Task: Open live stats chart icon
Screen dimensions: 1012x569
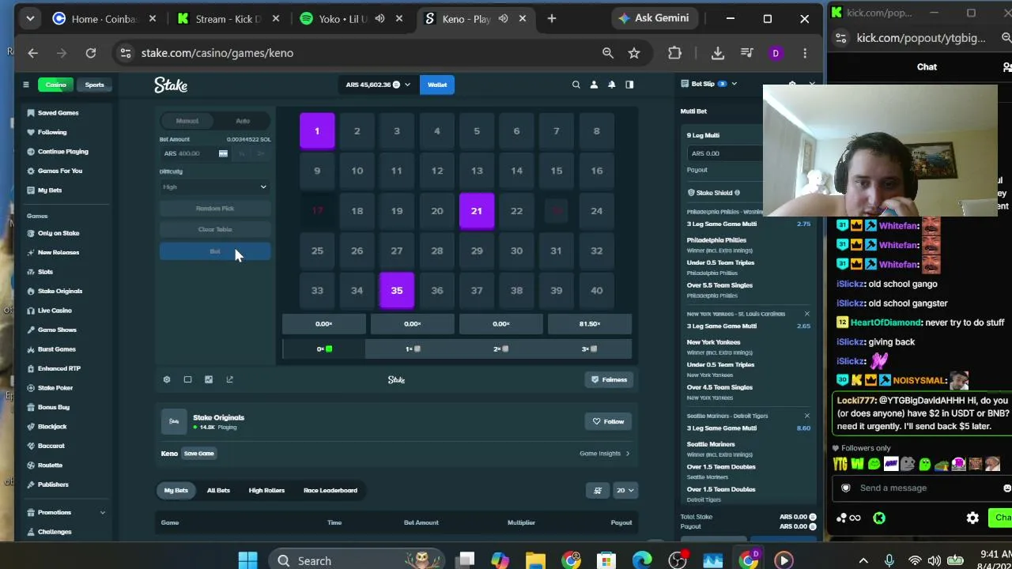Action: tap(209, 379)
